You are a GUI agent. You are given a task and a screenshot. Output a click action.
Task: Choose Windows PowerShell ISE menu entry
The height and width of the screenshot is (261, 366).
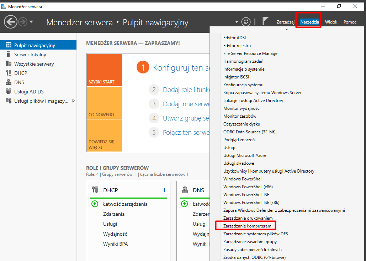246,195
